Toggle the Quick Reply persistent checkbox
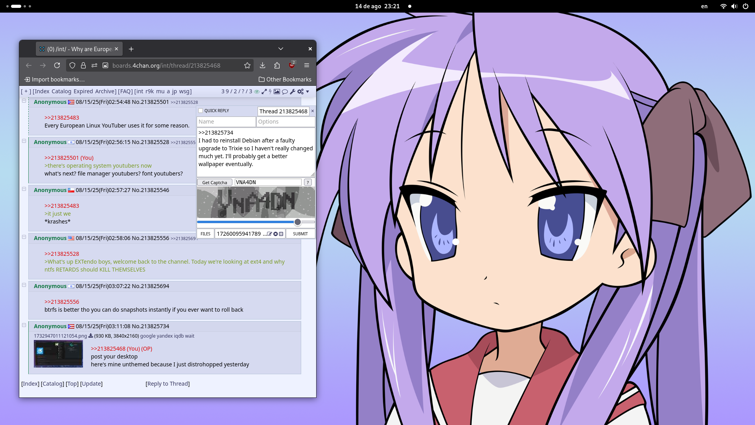 tap(201, 111)
